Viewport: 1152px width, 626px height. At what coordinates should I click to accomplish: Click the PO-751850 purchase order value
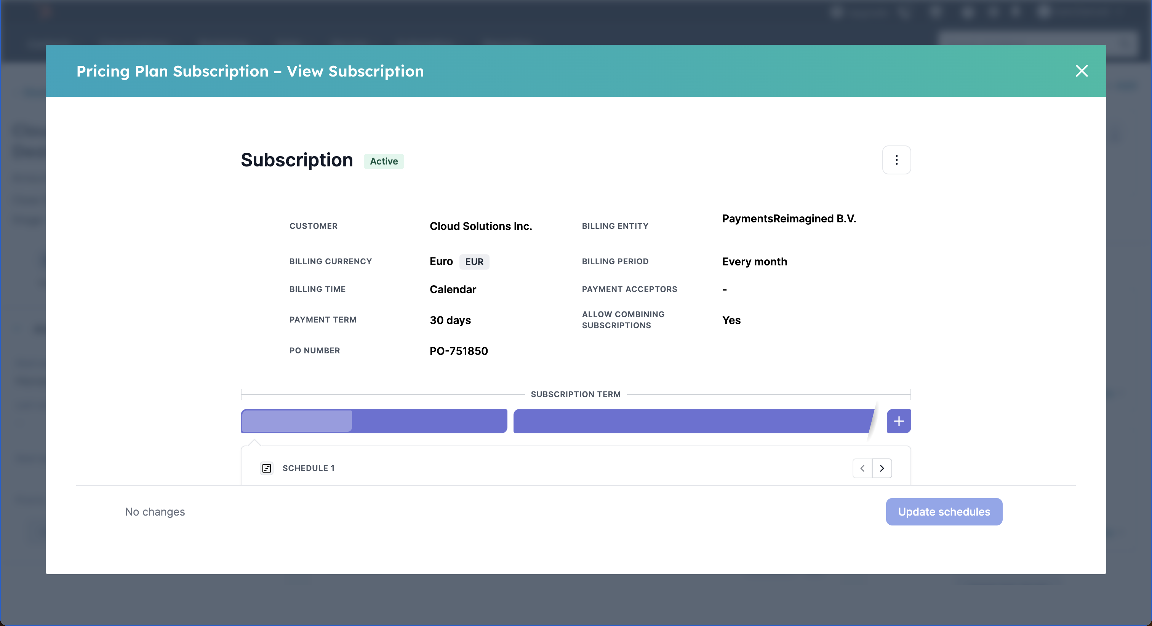[x=458, y=351]
